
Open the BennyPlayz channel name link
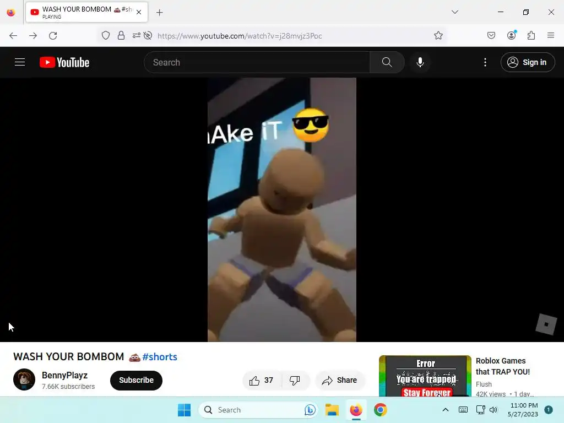point(65,375)
